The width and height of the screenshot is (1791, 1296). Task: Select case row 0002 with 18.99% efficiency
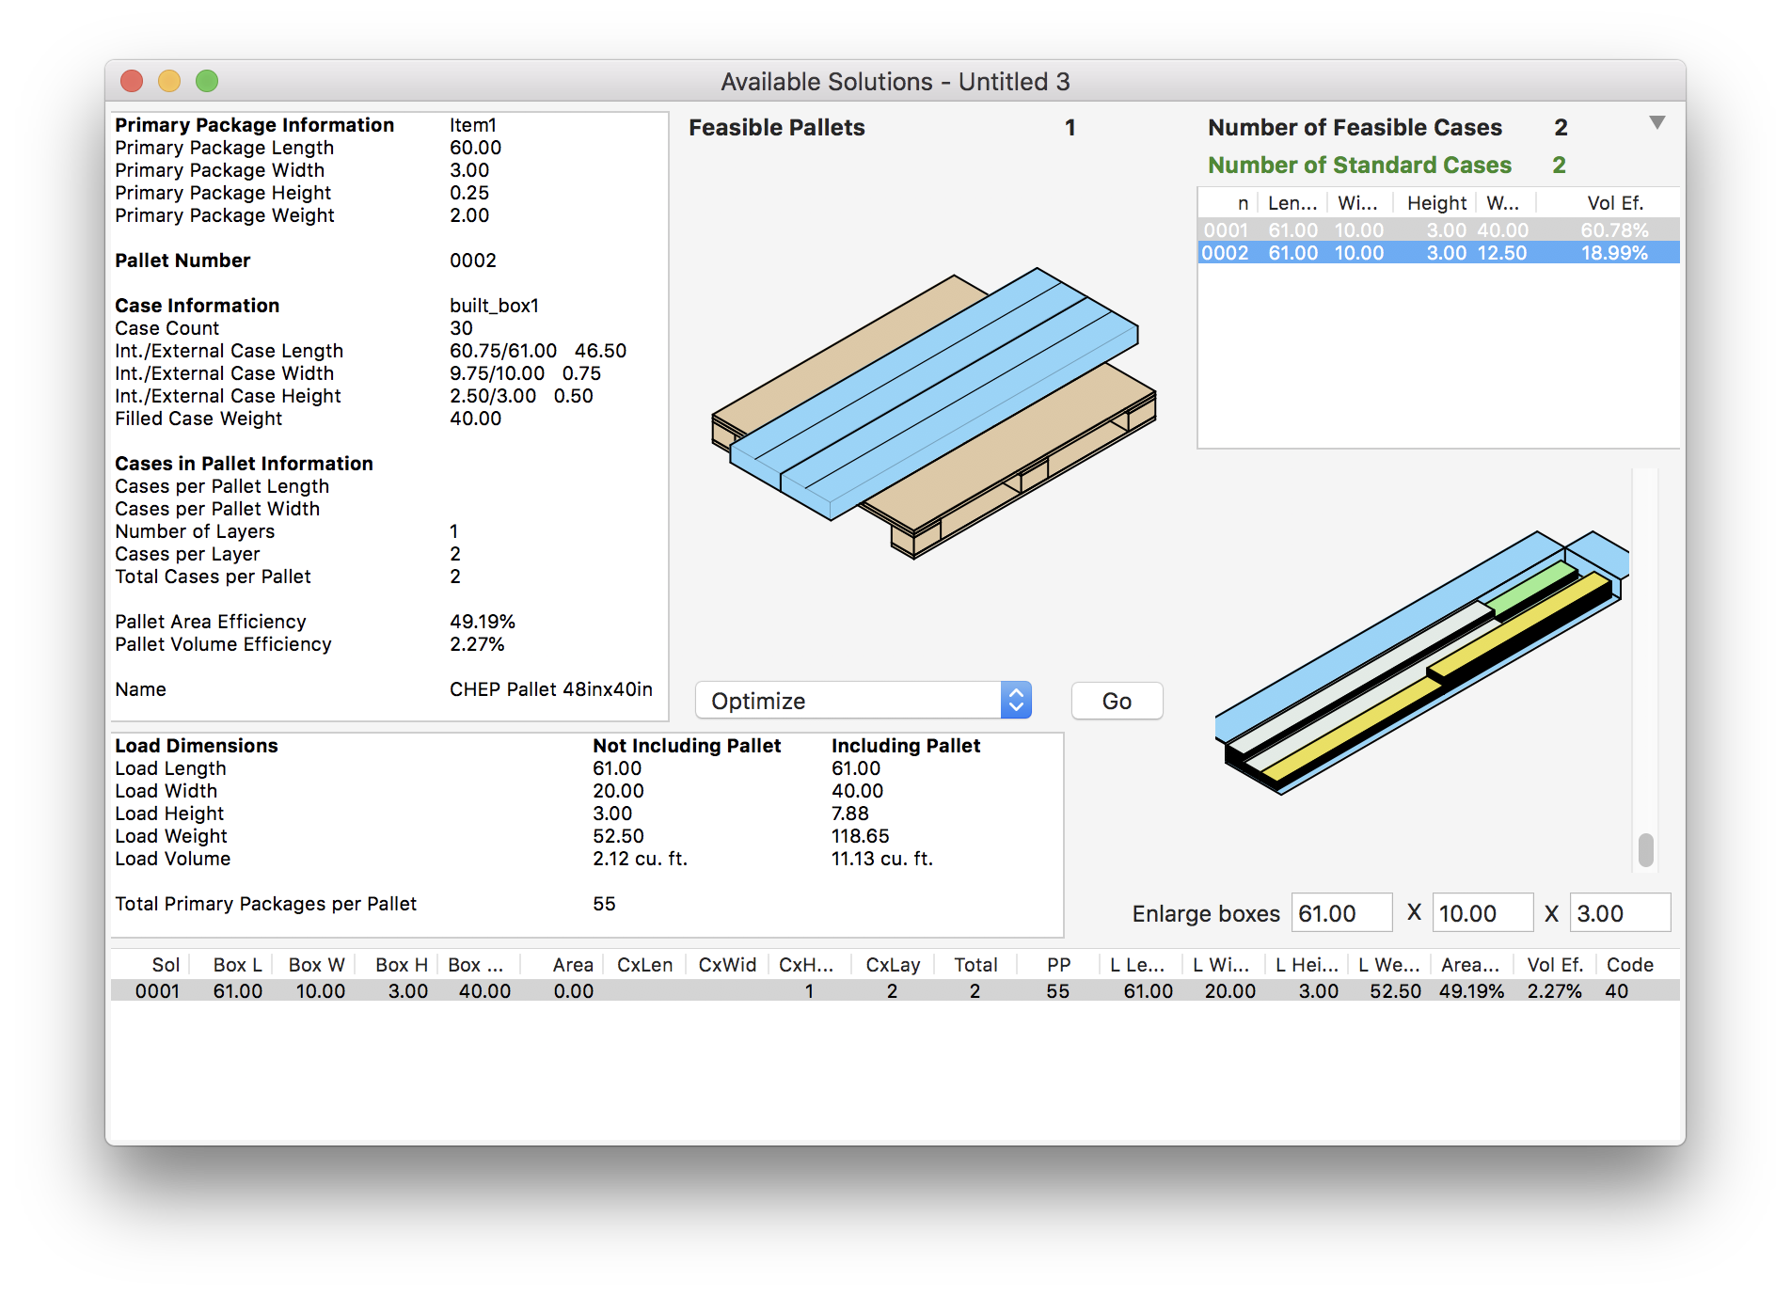[1438, 252]
